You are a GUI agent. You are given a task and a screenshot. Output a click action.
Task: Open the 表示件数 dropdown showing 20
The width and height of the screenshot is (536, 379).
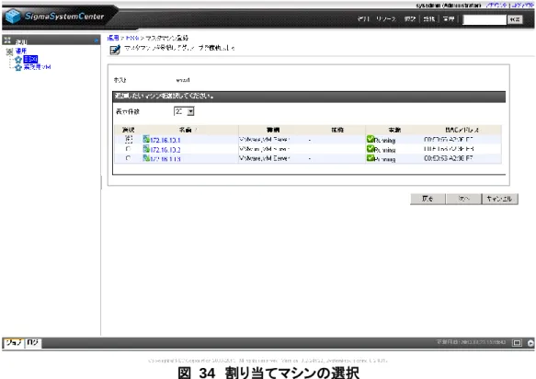184,111
